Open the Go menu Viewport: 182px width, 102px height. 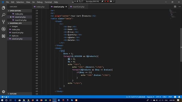tap(34, 2)
